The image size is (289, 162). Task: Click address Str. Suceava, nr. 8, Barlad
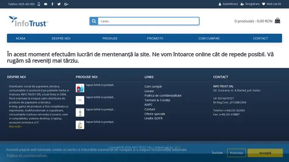tap(237, 90)
